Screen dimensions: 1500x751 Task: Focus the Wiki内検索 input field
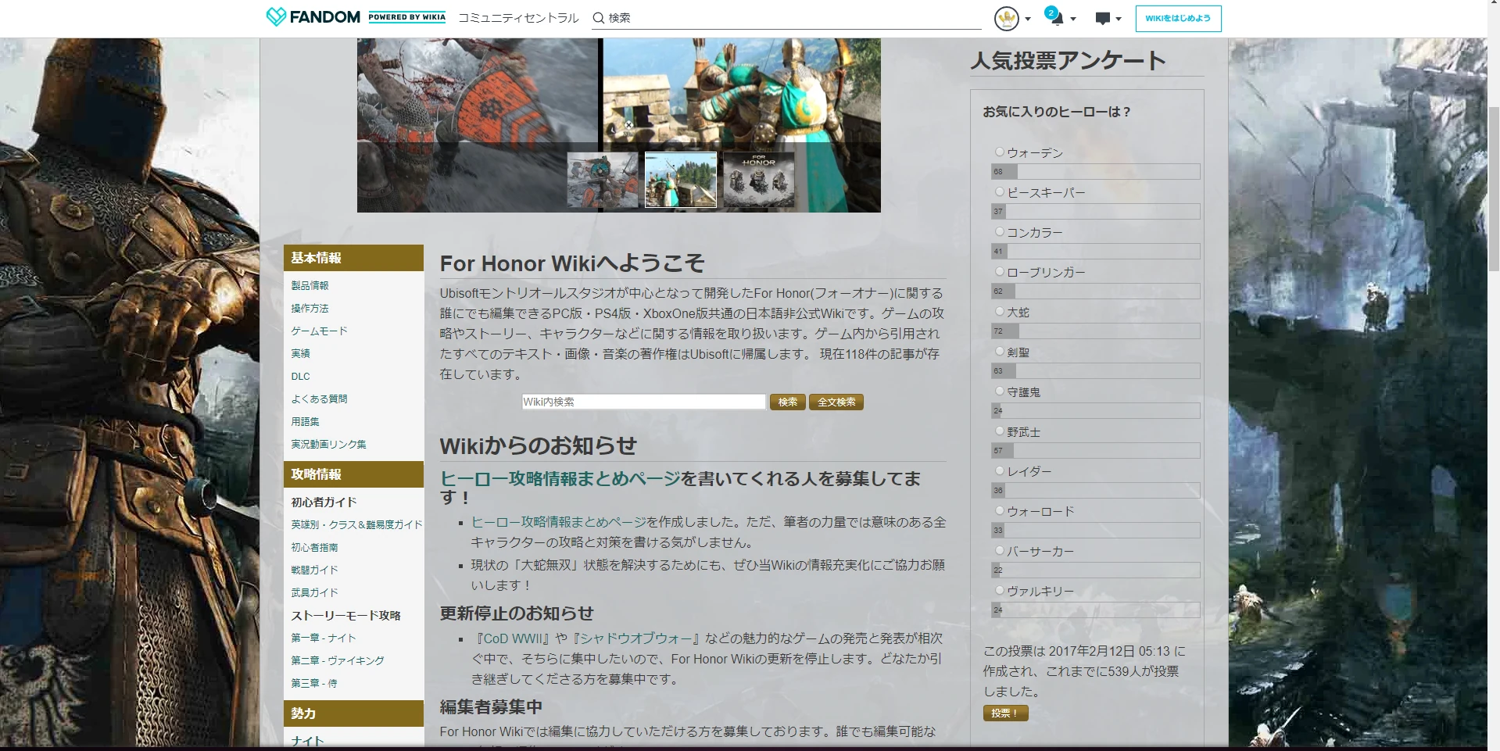coord(643,402)
